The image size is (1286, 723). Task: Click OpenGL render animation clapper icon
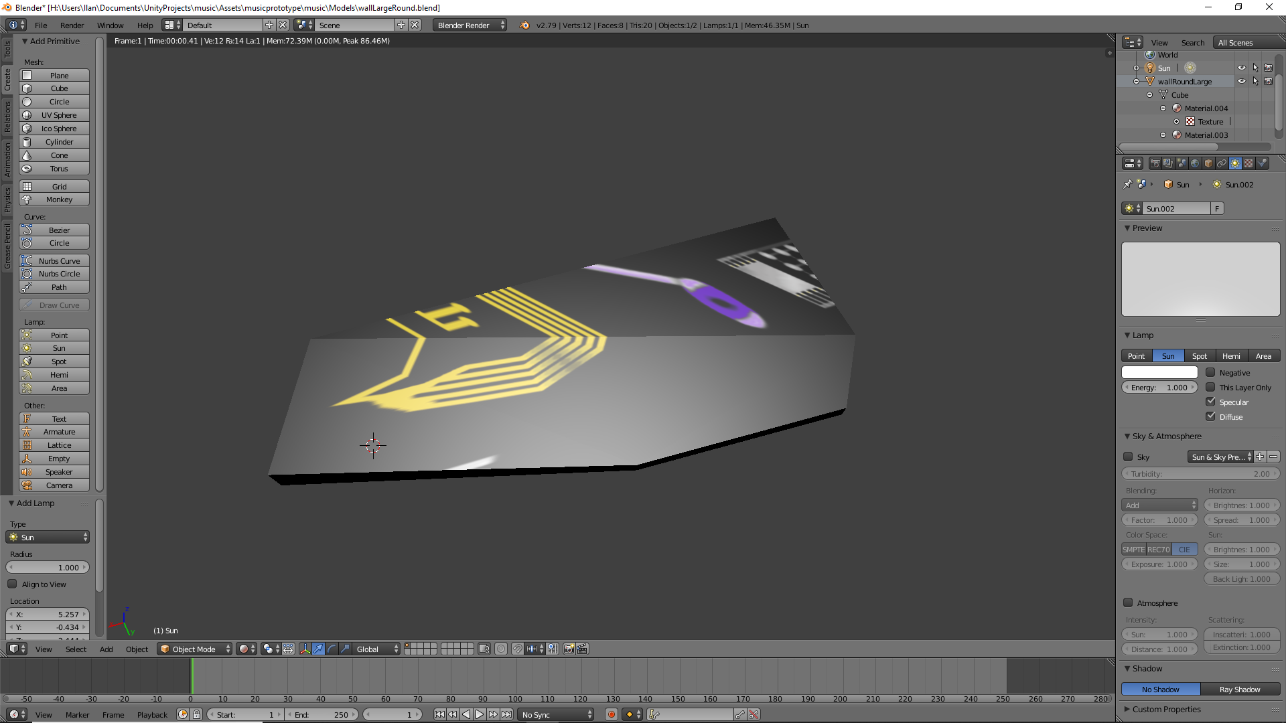click(x=582, y=649)
